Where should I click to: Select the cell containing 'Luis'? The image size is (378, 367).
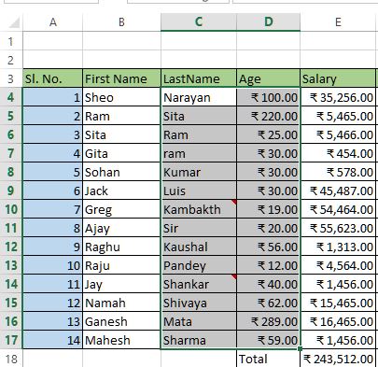(x=199, y=191)
